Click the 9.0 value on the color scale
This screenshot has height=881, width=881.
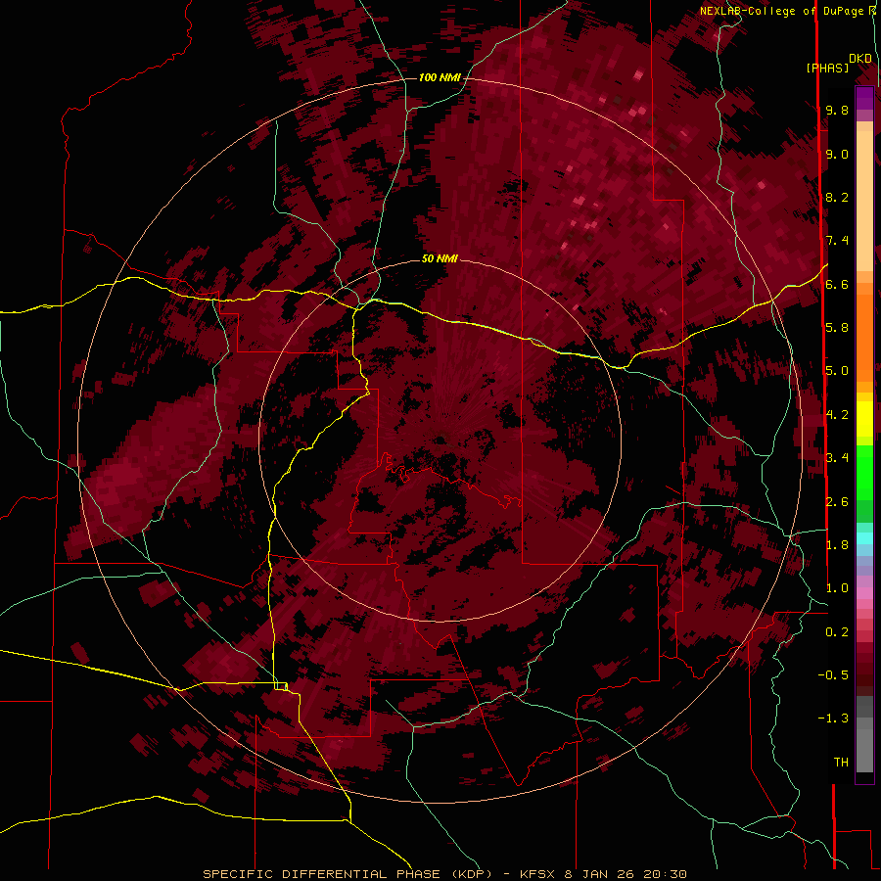(x=837, y=154)
